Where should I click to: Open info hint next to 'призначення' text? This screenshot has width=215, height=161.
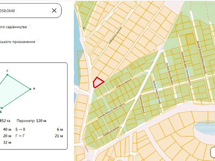point(39,41)
